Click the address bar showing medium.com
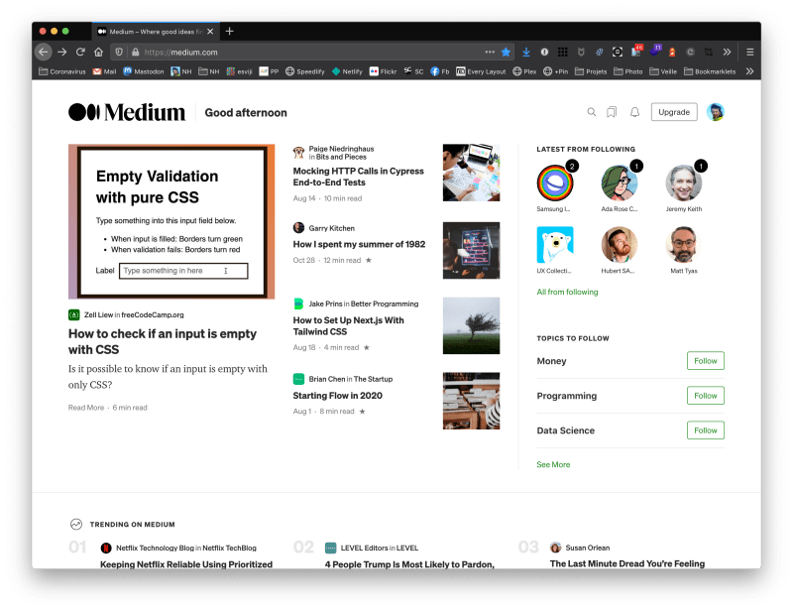 coord(311,53)
